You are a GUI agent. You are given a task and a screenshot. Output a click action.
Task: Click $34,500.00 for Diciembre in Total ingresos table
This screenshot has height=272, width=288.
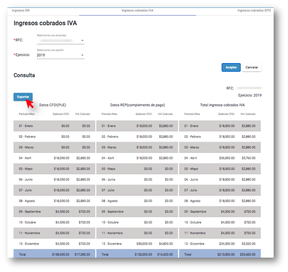pos(227,244)
